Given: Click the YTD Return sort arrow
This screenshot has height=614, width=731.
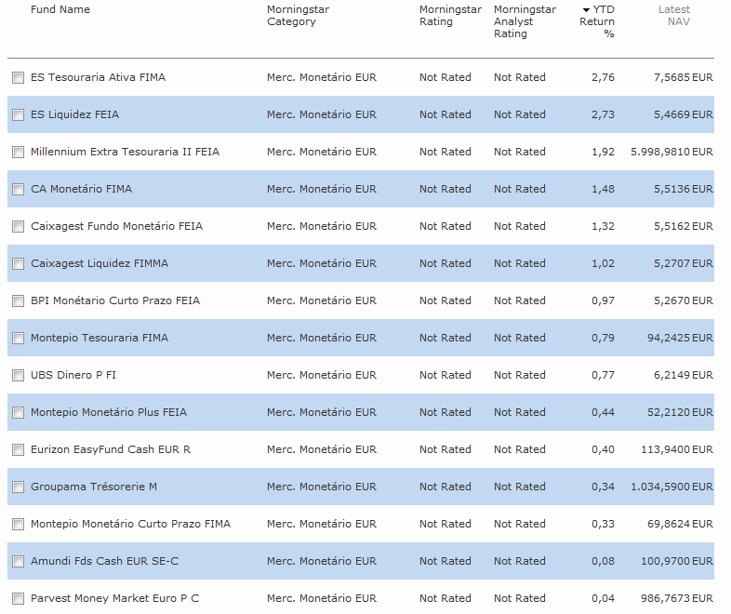Looking at the screenshot, I should [586, 10].
